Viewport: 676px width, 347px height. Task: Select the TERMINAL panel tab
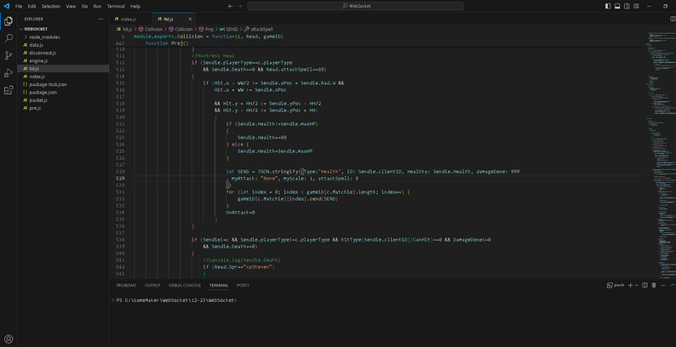(219, 286)
